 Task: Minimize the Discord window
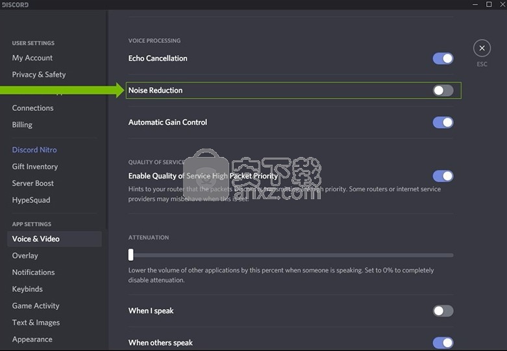(x=475, y=4)
